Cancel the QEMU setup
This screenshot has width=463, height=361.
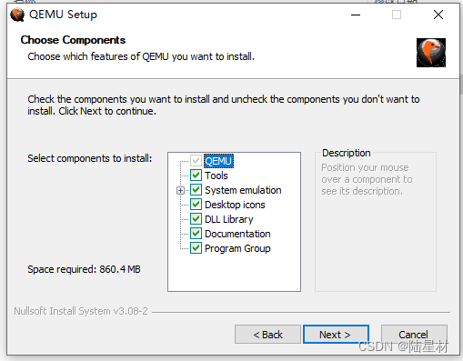pos(414,335)
